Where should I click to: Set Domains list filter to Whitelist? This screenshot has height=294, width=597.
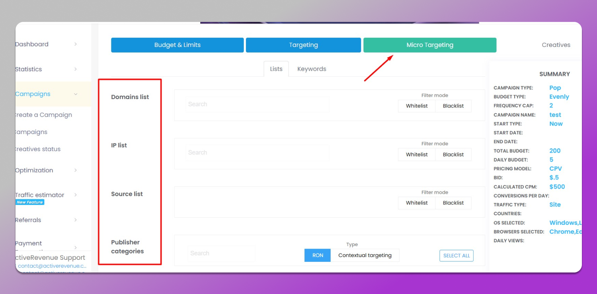pos(417,106)
